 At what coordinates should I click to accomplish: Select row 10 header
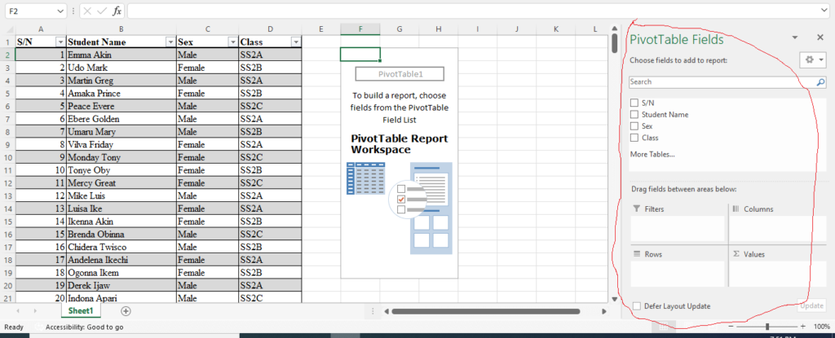coord(7,157)
